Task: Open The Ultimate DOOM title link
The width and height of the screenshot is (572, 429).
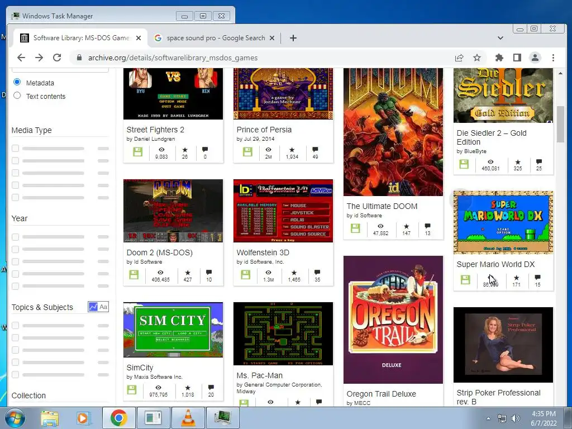Action: [x=382, y=206]
